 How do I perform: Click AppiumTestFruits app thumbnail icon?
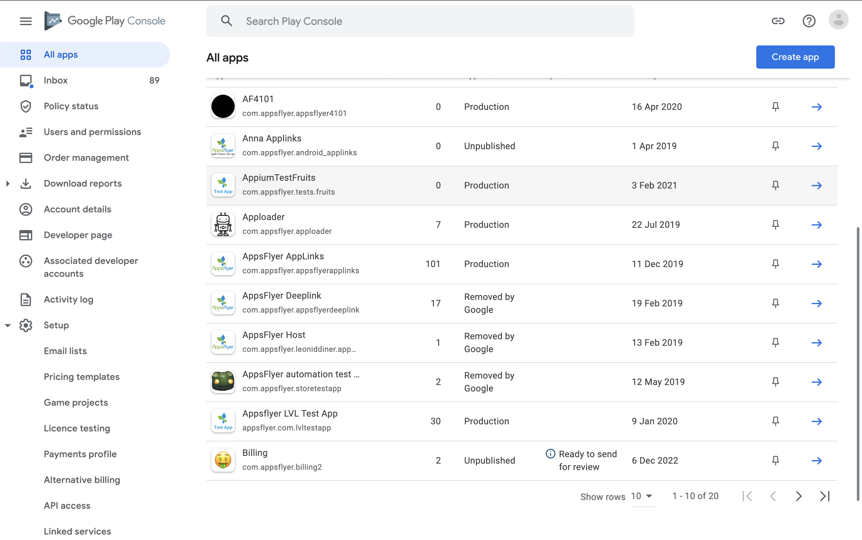pyautogui.click(x=223, y=185)
